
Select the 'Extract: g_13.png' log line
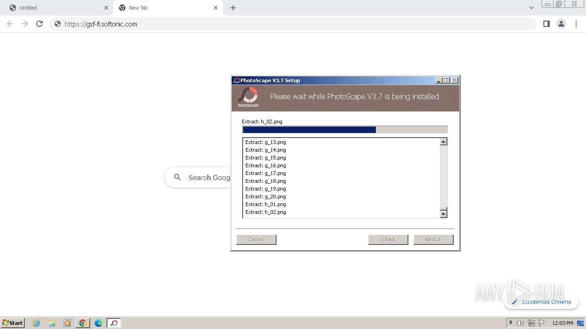click(x=266, y=142)
